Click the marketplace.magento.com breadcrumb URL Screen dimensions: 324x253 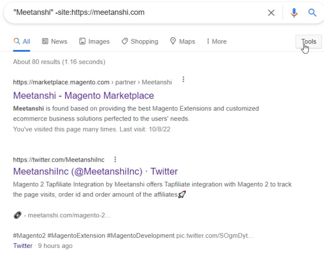click(93, 82)
